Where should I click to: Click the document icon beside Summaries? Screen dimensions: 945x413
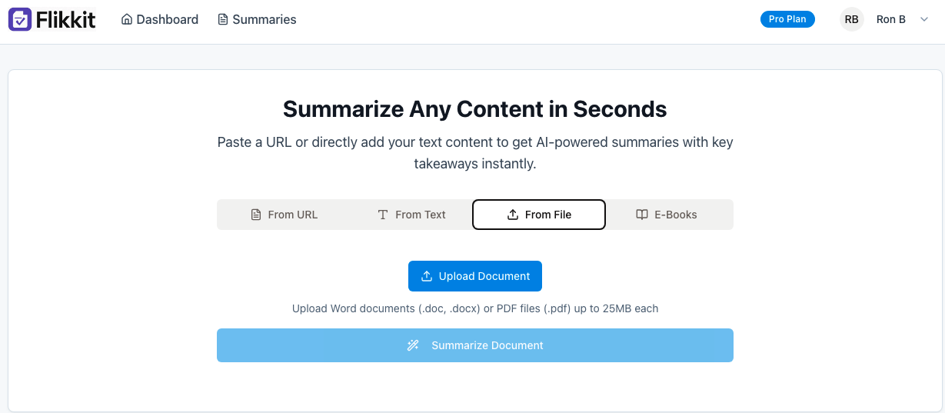[223, 19]
